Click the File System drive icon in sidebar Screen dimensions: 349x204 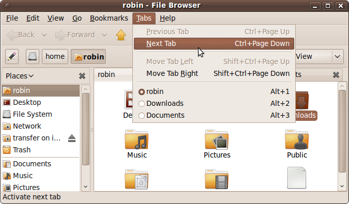(x=7, y=114)
